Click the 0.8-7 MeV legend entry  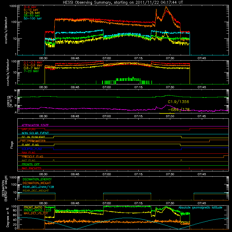point(32,68)
